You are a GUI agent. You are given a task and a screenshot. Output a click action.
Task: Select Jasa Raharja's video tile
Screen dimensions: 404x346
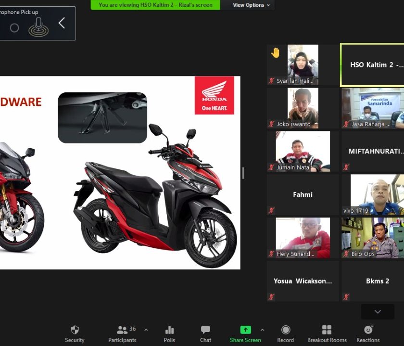click(373, 108)
